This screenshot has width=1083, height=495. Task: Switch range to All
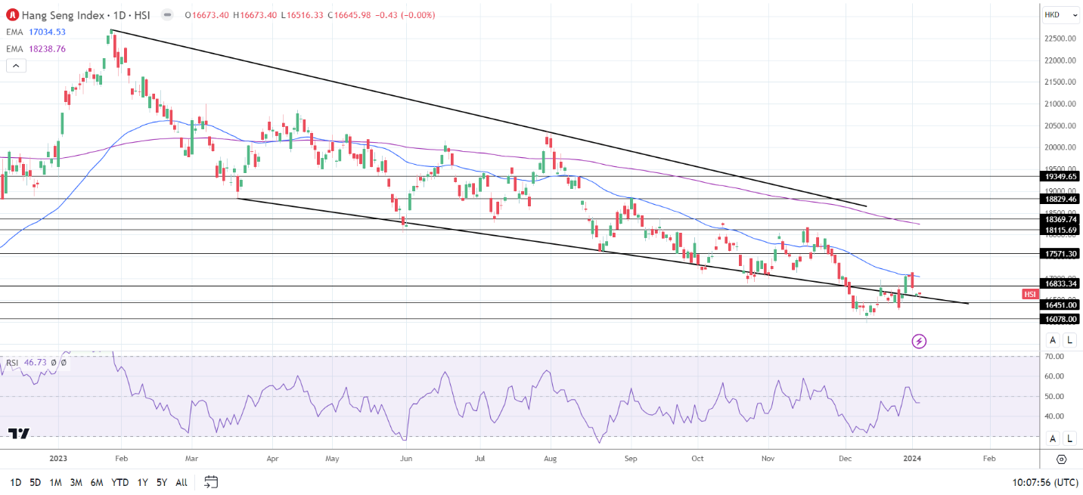182,482
